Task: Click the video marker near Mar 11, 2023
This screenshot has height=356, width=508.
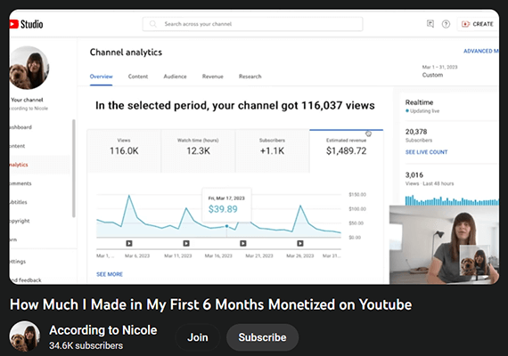Action: click(186, 243)
